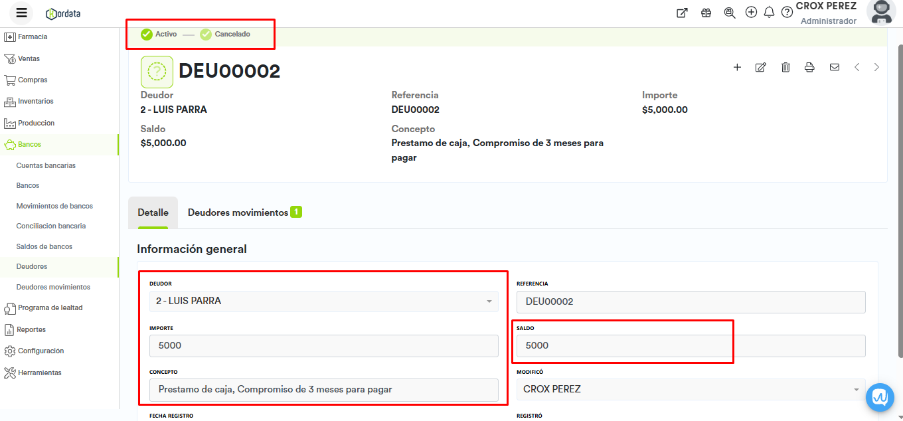Select the Cancelado status step
This screenshot has height=421, width=903.
[226, 34]
